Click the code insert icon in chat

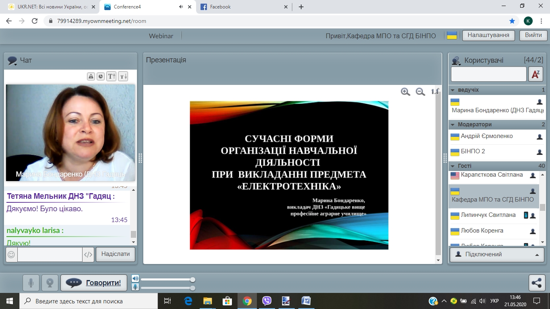[x=88, y=255]
